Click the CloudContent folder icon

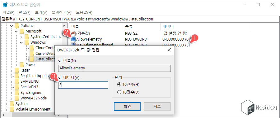coord(32,48)
